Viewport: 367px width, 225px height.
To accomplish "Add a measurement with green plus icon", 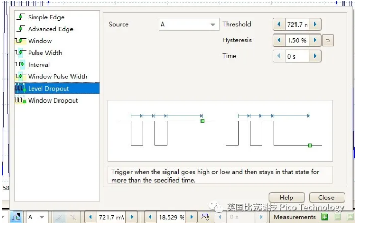I will click(325, 217).
